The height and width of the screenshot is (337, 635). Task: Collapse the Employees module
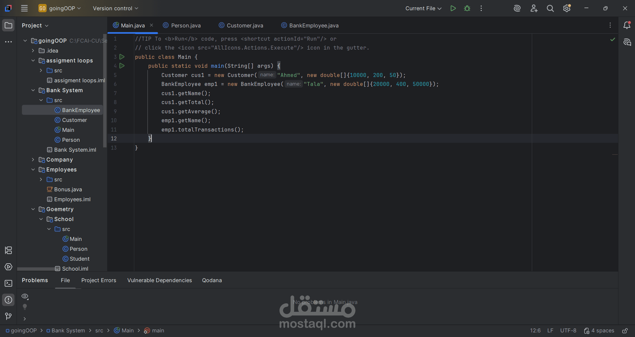point(33,169)
